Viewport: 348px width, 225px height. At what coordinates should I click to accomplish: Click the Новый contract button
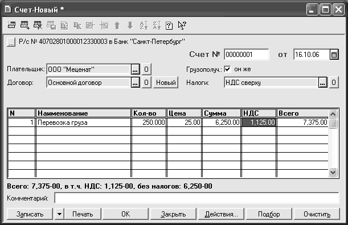pos(166,83)
